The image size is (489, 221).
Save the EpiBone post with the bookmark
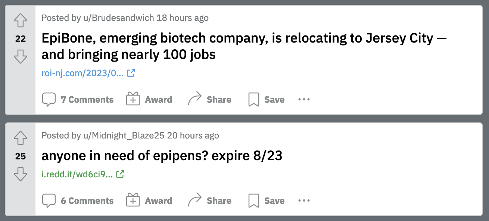click(266, 100)
